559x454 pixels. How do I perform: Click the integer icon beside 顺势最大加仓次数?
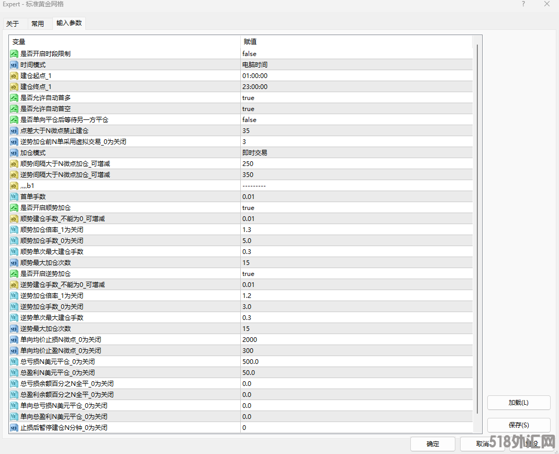[x=14, y=263]
